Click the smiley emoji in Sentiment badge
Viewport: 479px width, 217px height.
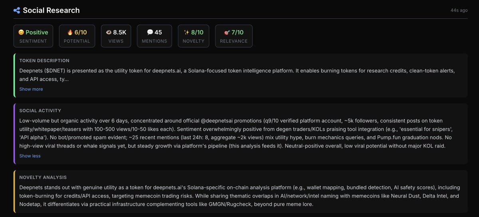[21, 32]
